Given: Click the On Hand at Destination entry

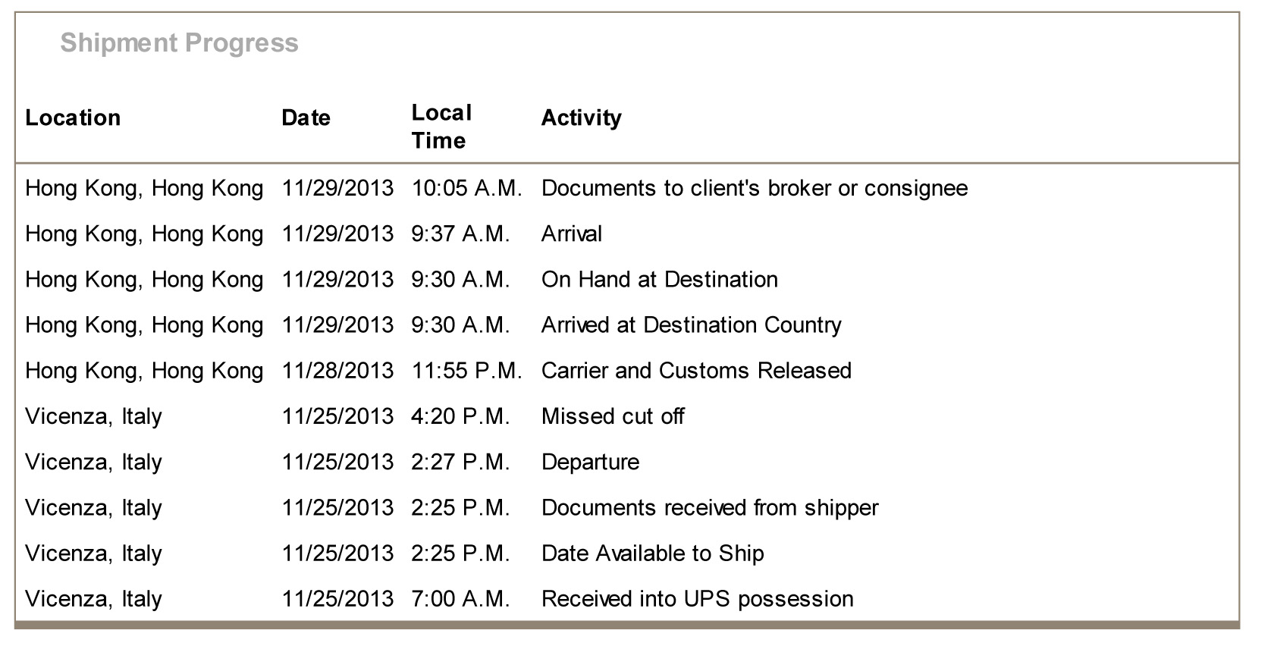Looking at the screenshot, I should [x=659, y=280].
